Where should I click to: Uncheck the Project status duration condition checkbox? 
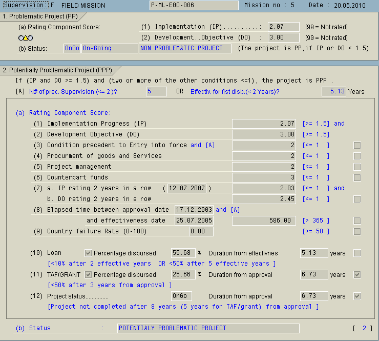[x=357, y=296]
